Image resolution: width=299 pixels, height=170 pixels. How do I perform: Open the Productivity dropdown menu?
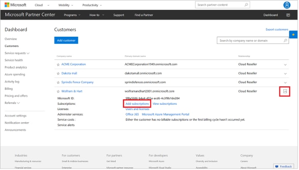click(93, 5)
